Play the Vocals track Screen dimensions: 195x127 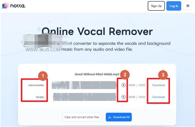[124, 97]
